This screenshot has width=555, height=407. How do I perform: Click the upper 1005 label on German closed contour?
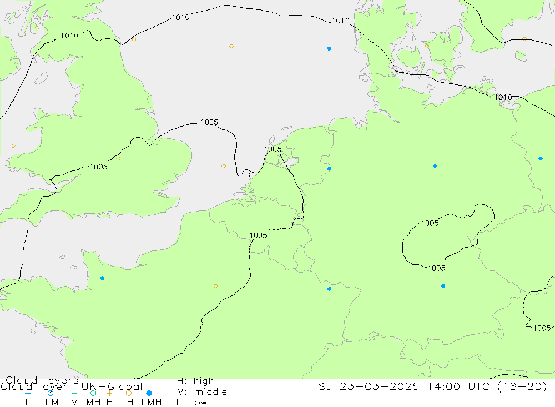(430, 223)
